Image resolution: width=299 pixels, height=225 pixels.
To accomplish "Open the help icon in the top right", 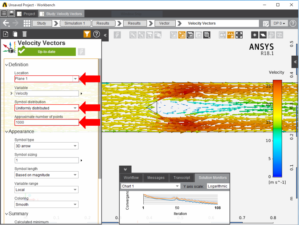I will (293, 23).
